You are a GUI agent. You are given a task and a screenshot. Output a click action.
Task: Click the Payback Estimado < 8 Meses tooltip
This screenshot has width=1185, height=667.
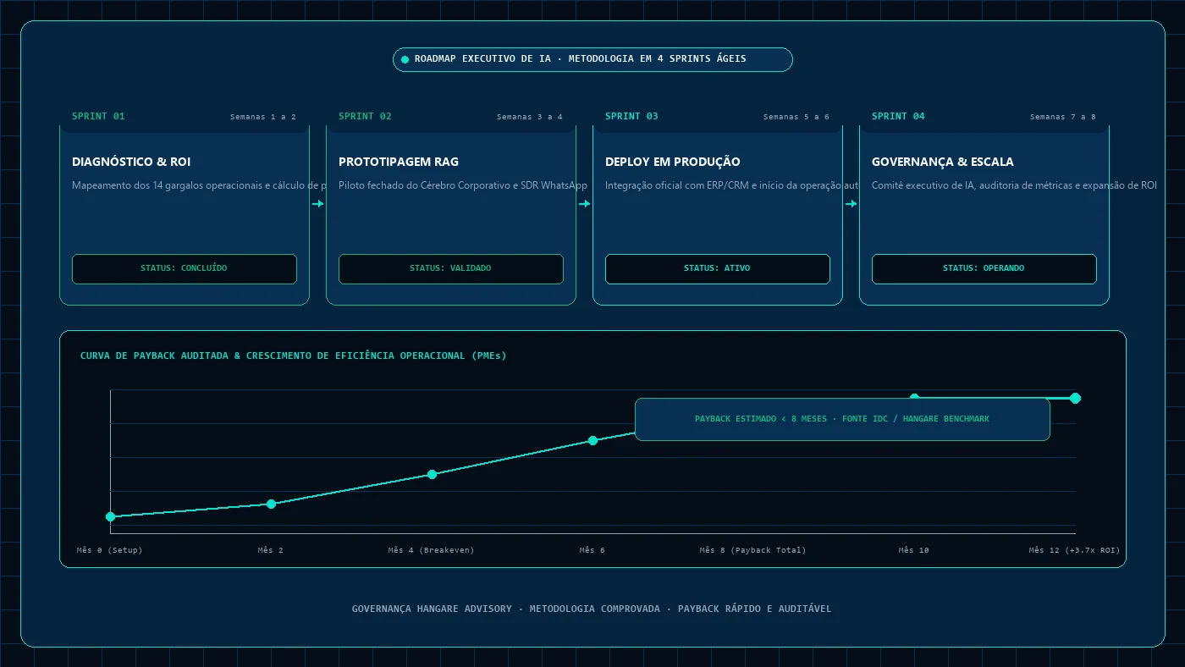(x=842, y=419)
